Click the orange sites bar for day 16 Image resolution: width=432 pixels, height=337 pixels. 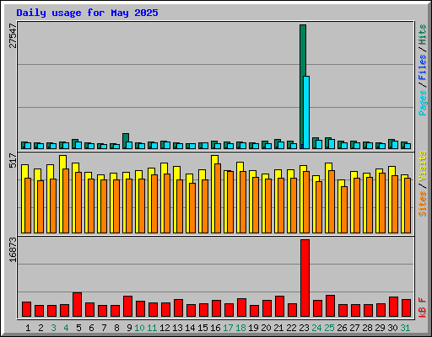tap(218, 198)
